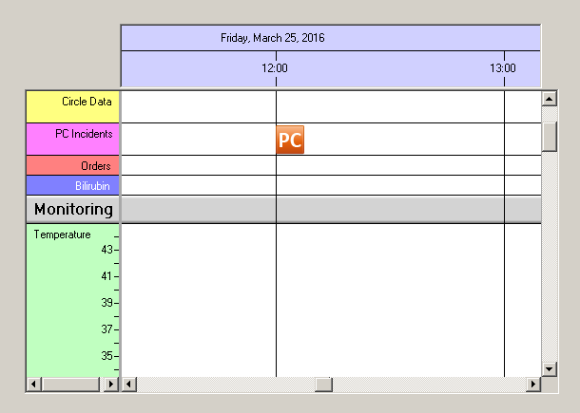This screenshot has width=580, height=413.
Task: Click the 13:00 time marker
Action: tap(503, 68)
